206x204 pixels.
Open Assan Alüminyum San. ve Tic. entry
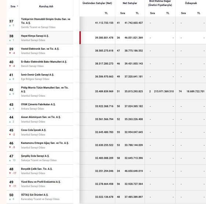click(x=41, y=117)
